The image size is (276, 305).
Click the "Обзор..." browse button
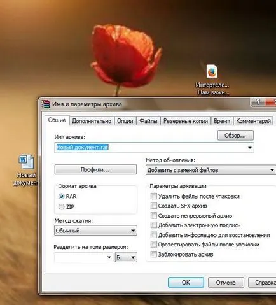pyautogui.click(x=235, y=136)
